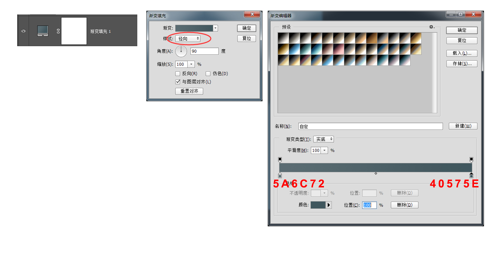494x257 pixels.
Task: Confirm with 确定 in 渐变填充 dialog
Action: [x=247, y=28]
